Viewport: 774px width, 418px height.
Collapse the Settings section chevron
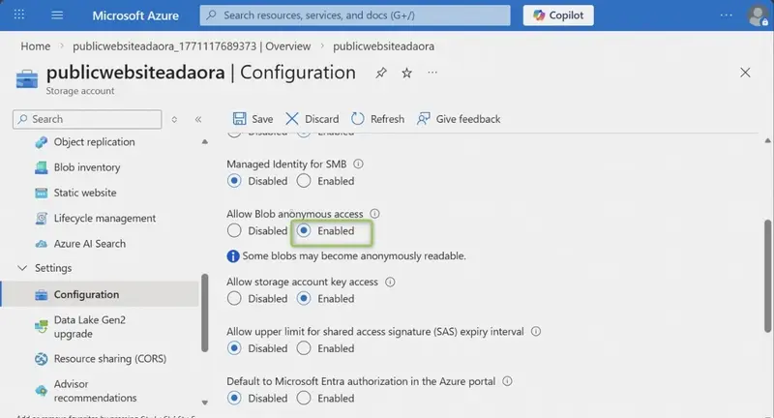[x=22, y=268]
